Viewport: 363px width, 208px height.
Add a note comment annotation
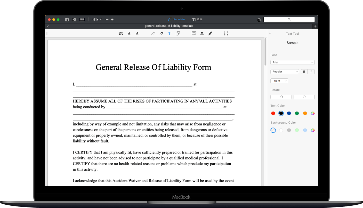[194, 33]
